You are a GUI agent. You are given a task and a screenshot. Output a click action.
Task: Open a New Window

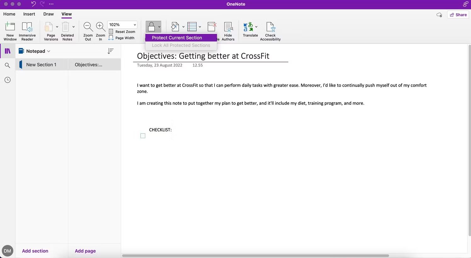tap(10, 31)
